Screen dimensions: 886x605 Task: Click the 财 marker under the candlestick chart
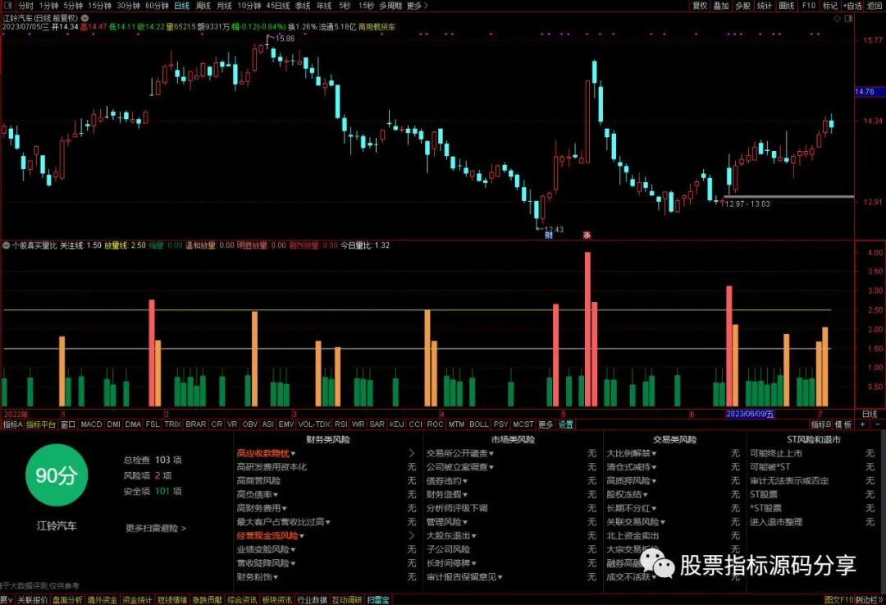[548, 235]
